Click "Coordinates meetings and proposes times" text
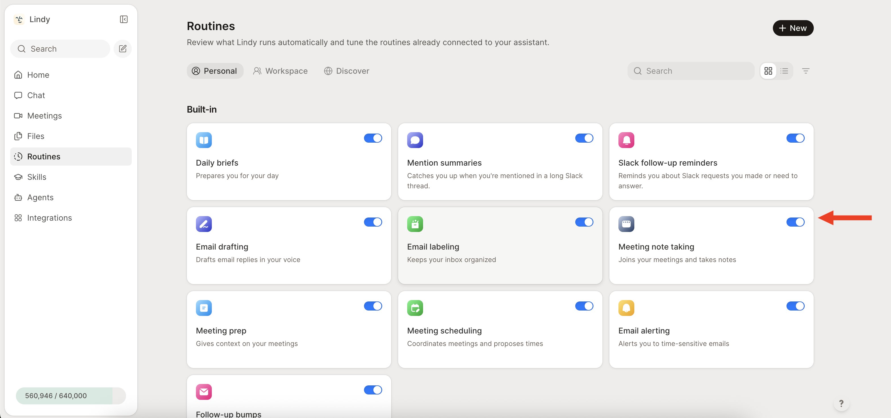The image size is (891, 418). point(475,343)
